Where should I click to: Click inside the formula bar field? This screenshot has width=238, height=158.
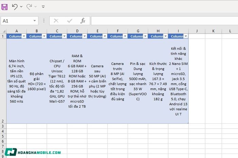[164, 21]
